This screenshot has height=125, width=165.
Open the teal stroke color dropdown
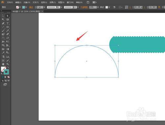(26, 7)
